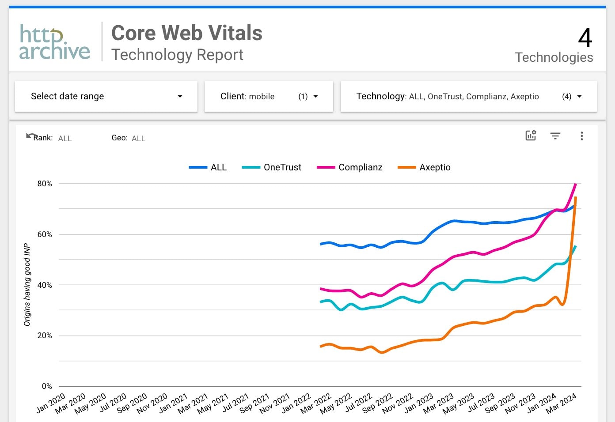Open the Technology filter dropdown
The height and width of the screenshot is (422, 615).
tap(469, 96)
